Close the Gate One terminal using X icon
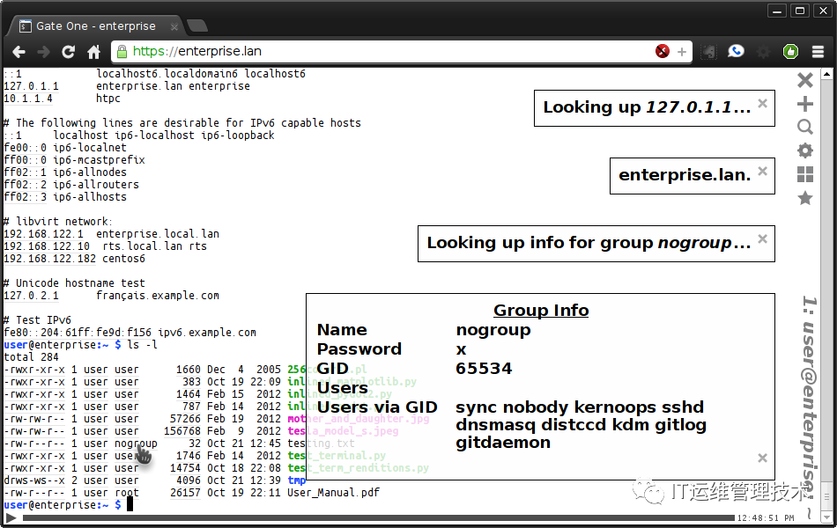837x528 pixels. tap(805, 81)
